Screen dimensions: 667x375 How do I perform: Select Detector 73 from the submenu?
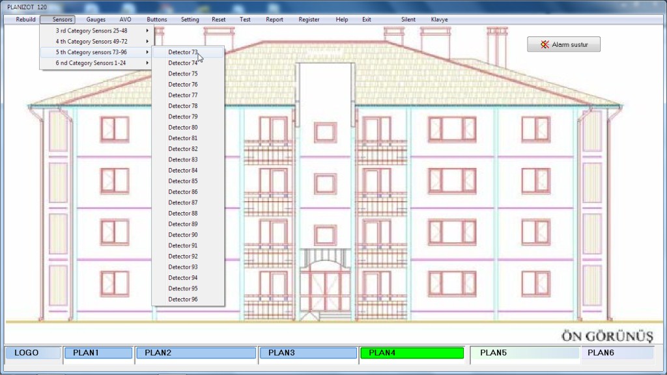click(183, 52)
